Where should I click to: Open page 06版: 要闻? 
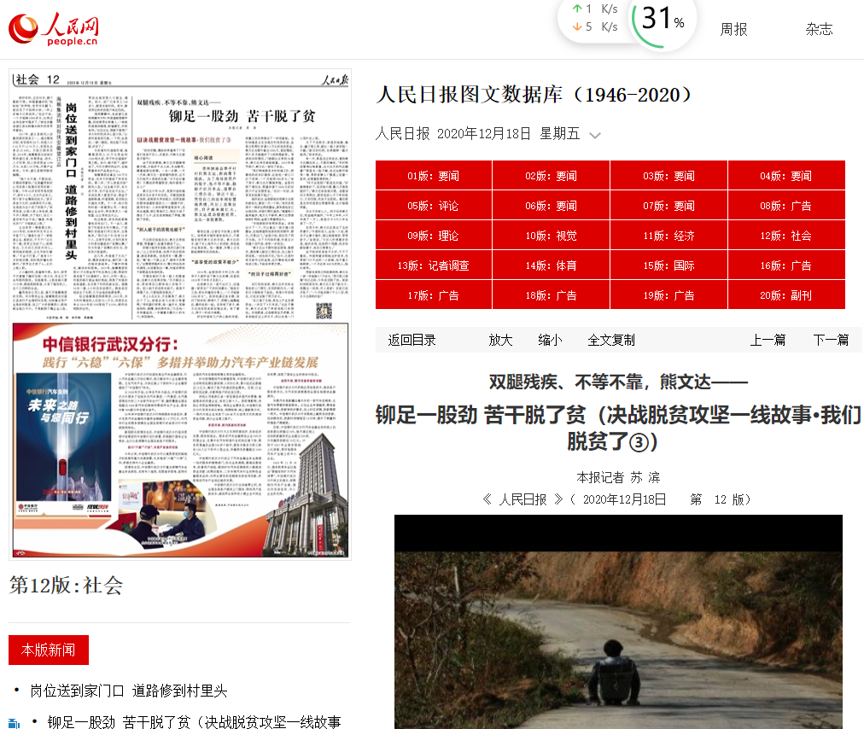(x=551, y=206)
